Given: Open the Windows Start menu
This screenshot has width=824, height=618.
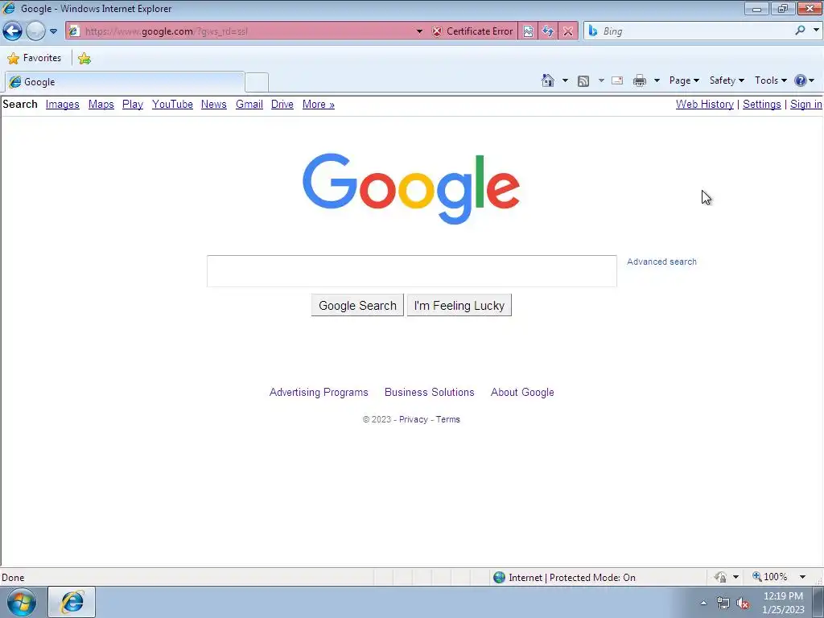Looking at the screenshot, I should pyautogui.click(x=22, y=602).
